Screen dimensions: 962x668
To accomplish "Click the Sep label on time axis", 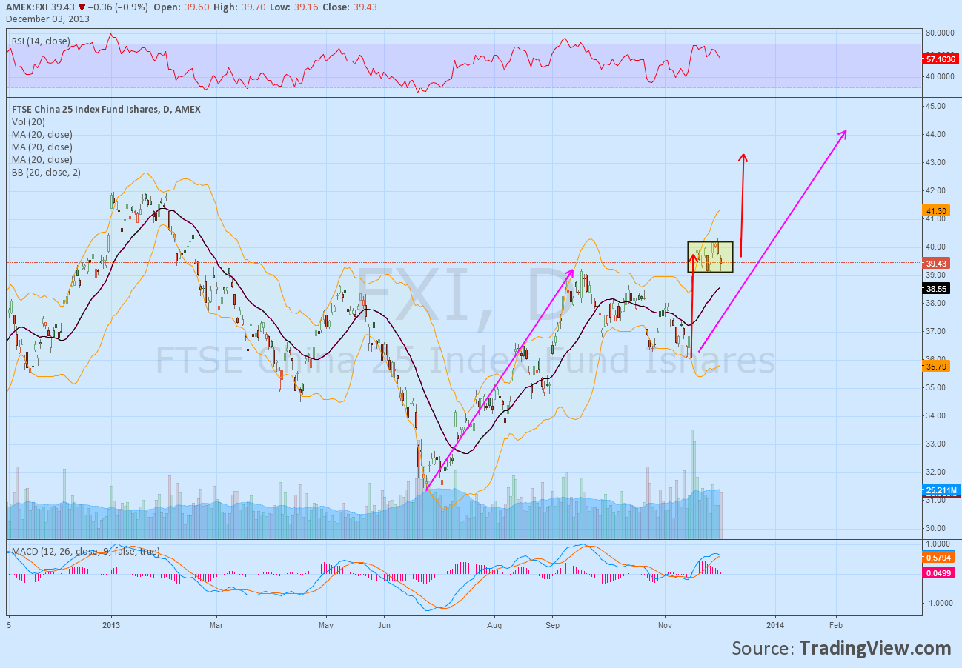I will tap(552, 624).
